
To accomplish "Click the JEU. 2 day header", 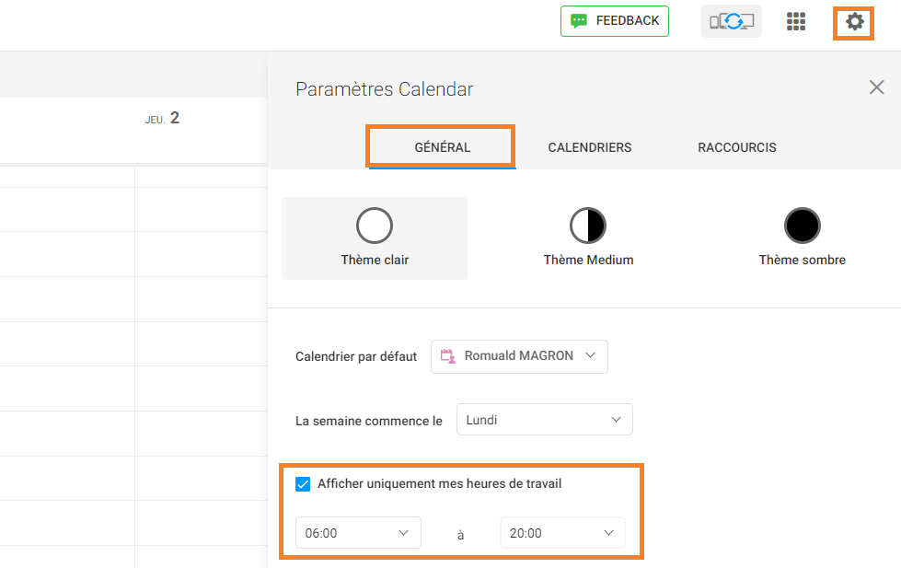I will pyautogui.click(x=162, y=119).
